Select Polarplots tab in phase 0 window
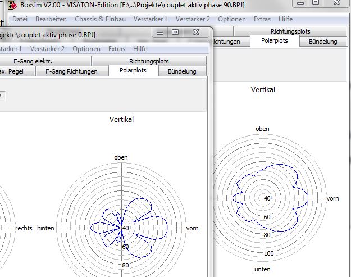 tap(133, 71)
